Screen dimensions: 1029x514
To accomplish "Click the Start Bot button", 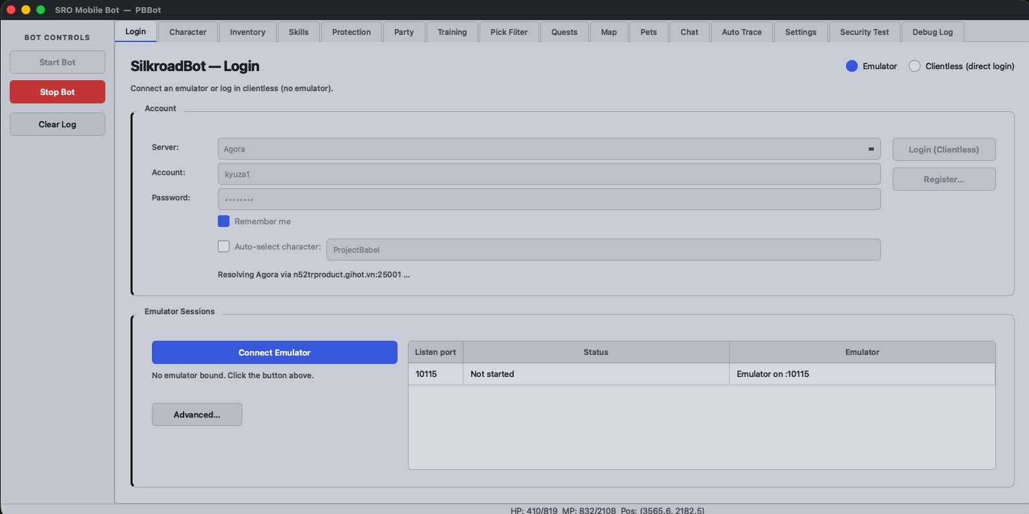I will [58, 62].
